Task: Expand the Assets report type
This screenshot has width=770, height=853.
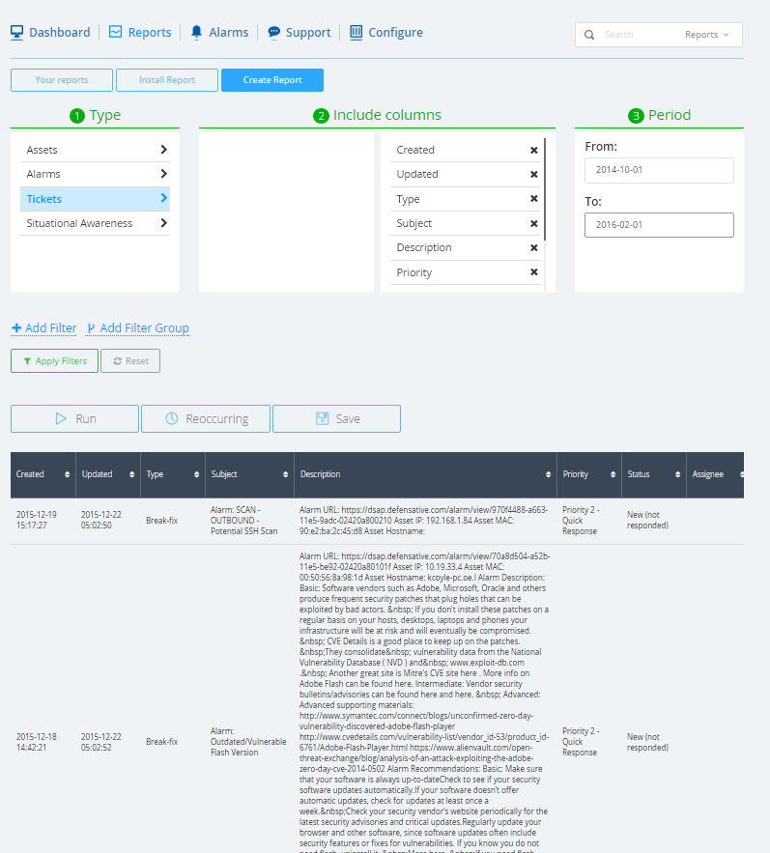Action: [163, 150]
